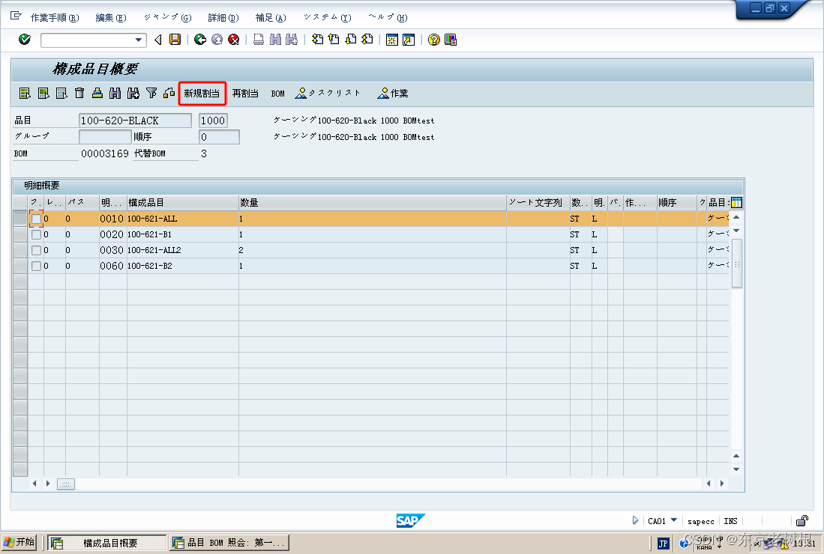Screen dimensions: 824x554
Task: Click the 作業 operation icon
Action: click(x=386, y=93)
